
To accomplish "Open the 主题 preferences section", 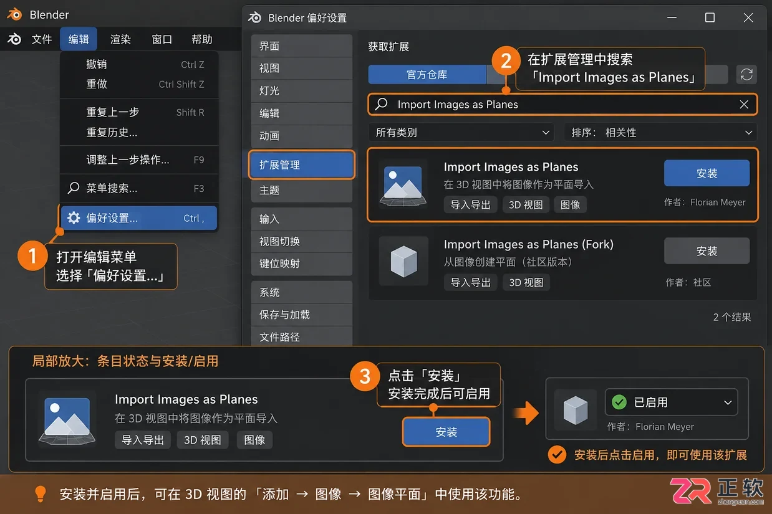I will click(302, 191).
